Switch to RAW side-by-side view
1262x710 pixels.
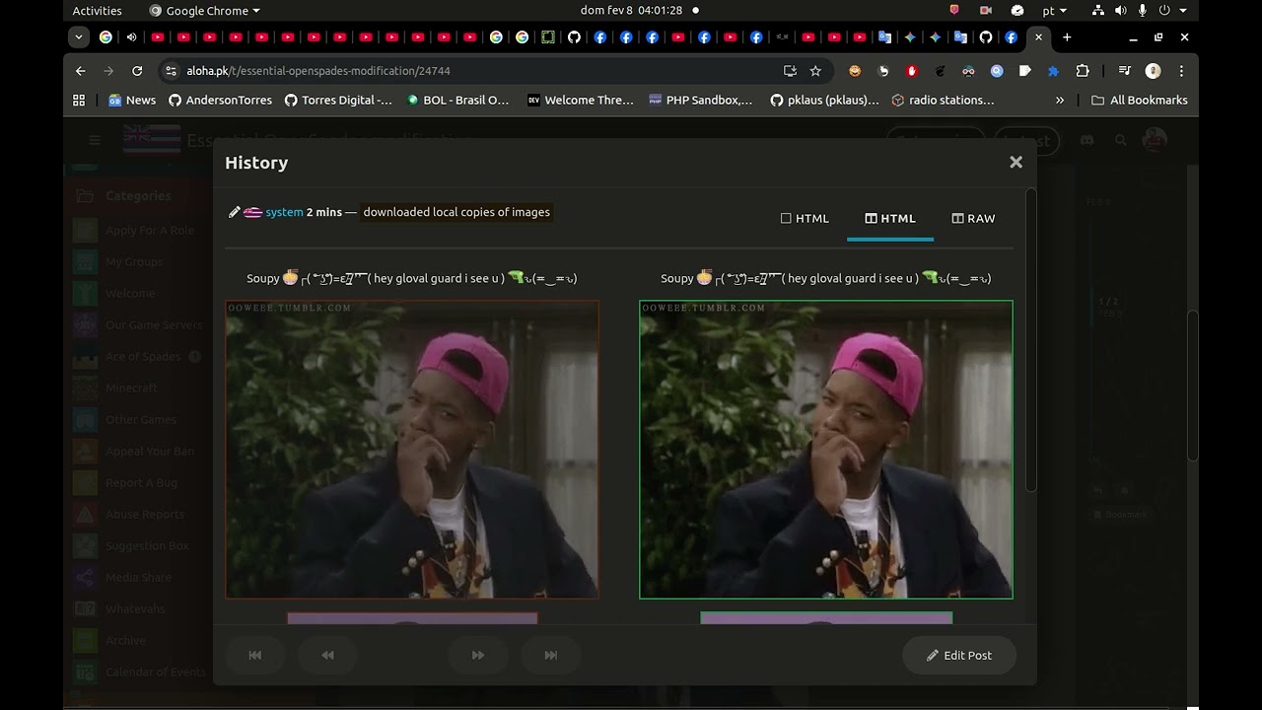click(x=973, y=219)
